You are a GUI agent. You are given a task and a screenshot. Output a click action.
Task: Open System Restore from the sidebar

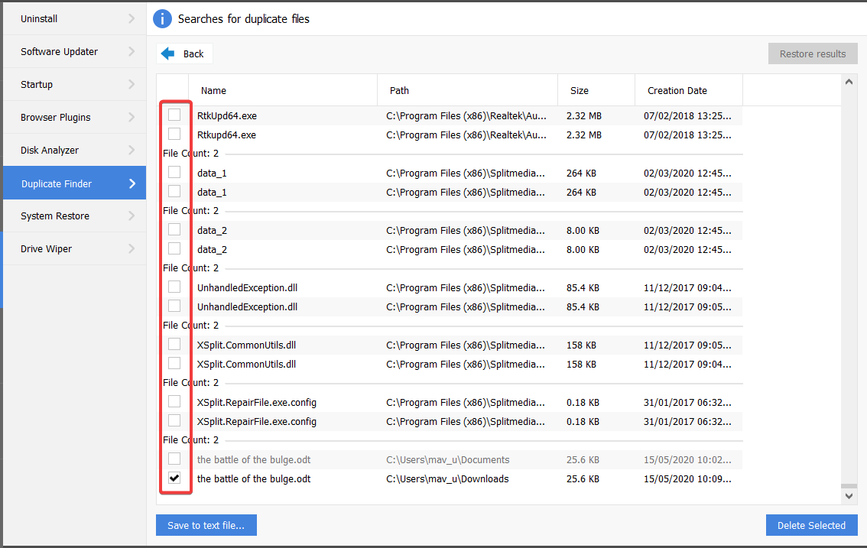pyautogui.click(x=75, y=216)
